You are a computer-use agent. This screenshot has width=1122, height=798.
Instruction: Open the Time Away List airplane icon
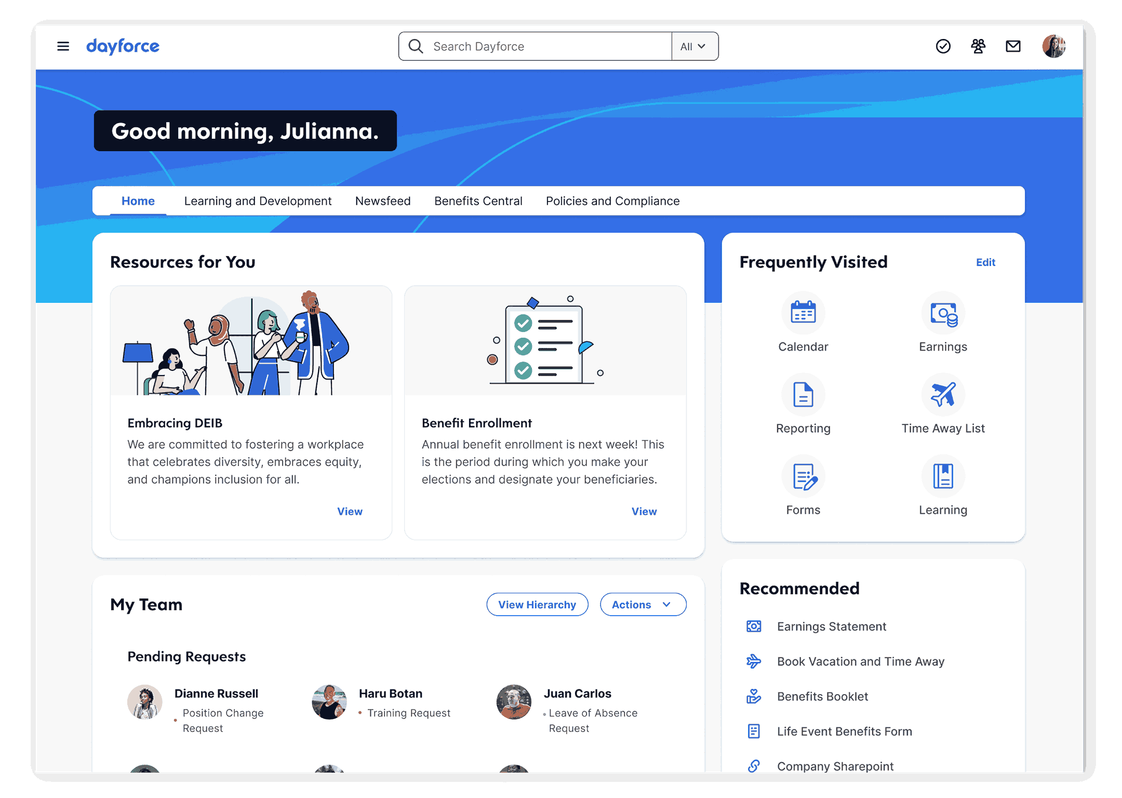[943, 394]
